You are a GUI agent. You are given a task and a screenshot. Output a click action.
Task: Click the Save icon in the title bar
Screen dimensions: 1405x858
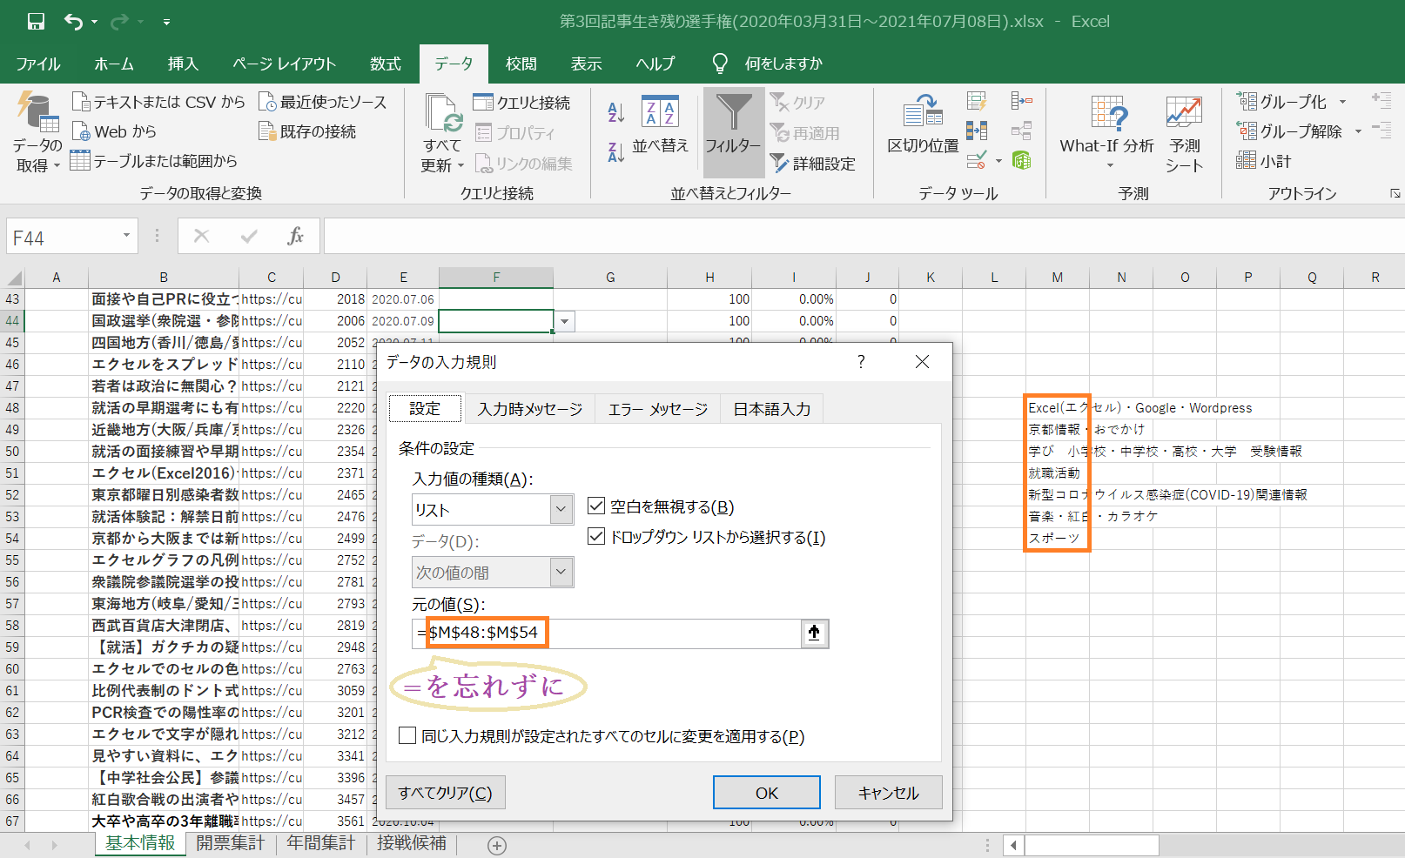click(x=36, y=22)
